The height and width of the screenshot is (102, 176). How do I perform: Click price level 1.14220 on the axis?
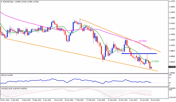click(x=172, y=23)
